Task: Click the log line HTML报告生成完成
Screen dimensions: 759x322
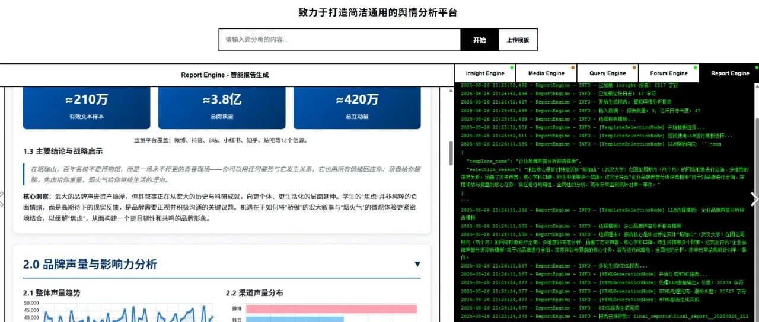Action: (x=548, y=308)
